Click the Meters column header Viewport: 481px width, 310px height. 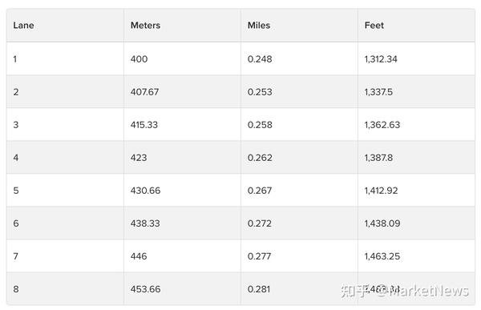click(x=145, y=25)
